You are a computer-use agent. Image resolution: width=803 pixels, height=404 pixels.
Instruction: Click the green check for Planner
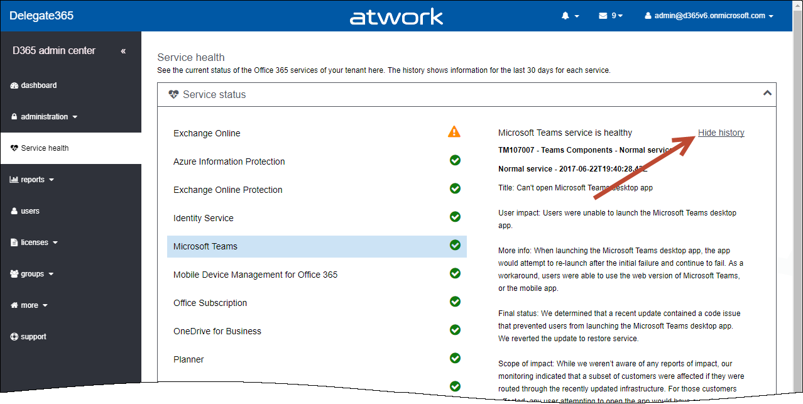[456, 358]
